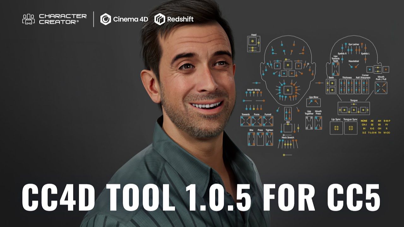Click the Cinema 4D logo icon
This screenshot has width=404, height=227.
pyautogui.click(x=105, y=19)
